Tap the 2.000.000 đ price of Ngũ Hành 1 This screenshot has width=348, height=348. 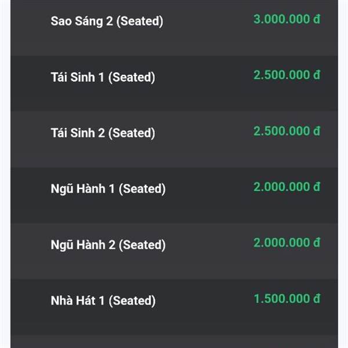[x=287, y=187]
